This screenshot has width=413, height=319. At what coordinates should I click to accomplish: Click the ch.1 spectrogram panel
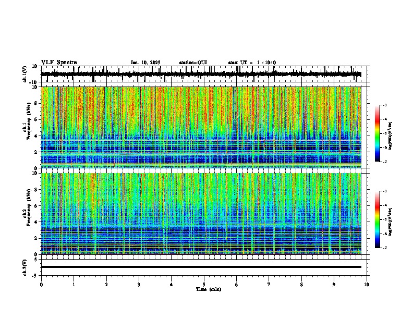(x=201, y=127)
